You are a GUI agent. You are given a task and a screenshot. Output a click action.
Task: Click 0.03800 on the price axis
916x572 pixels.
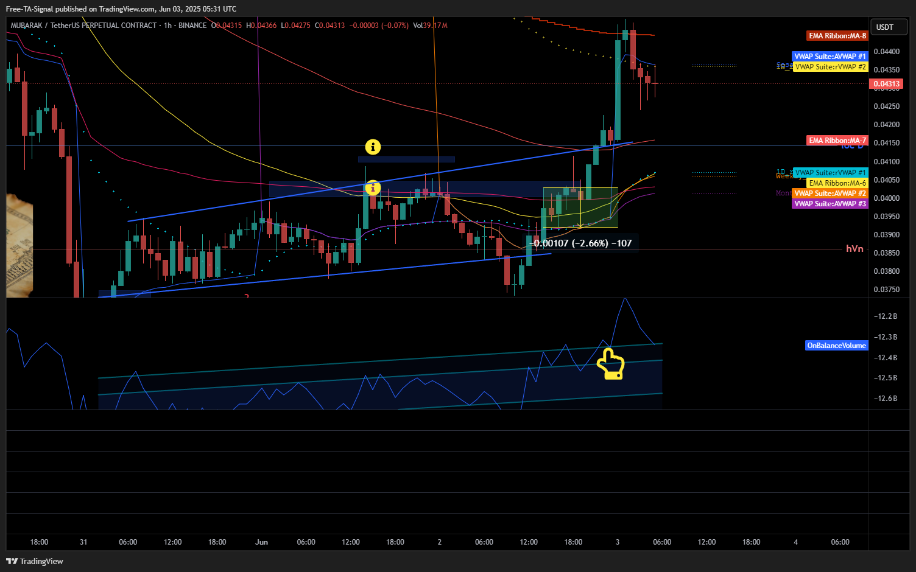click(886, 271)
